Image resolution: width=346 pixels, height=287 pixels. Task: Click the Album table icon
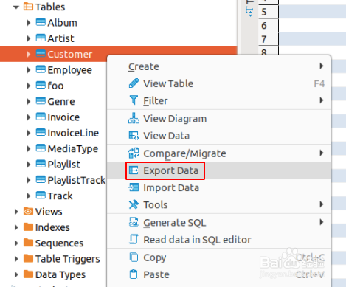(41, 22)
